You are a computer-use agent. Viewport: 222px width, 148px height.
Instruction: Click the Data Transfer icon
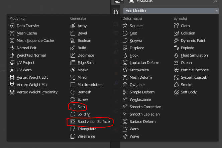[12, 26]
